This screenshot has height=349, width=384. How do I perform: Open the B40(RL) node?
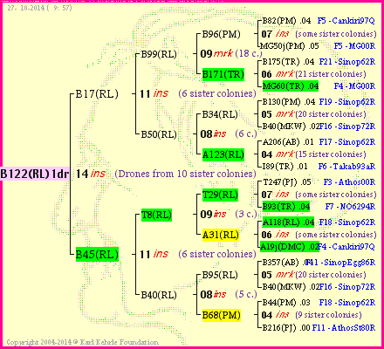[x=159, y=295]
